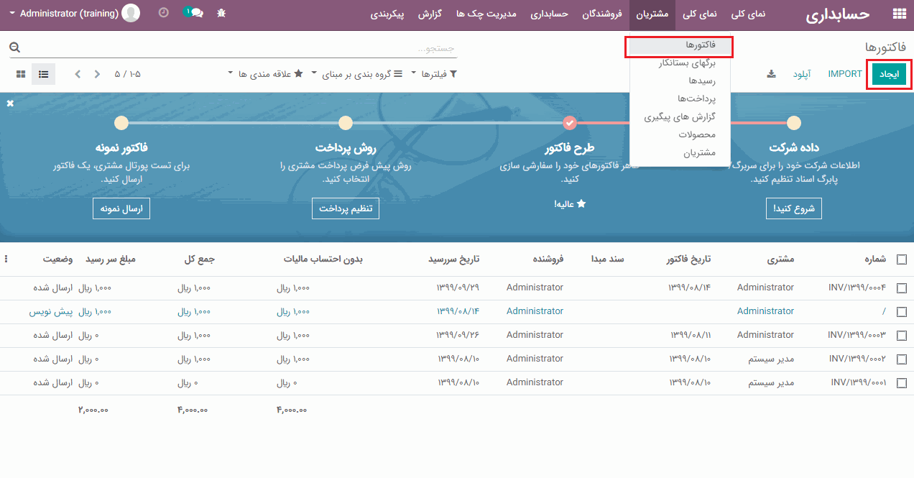Open the activities clock icon
The height and width of the screenshot is (478, 914).
point(163,13)
